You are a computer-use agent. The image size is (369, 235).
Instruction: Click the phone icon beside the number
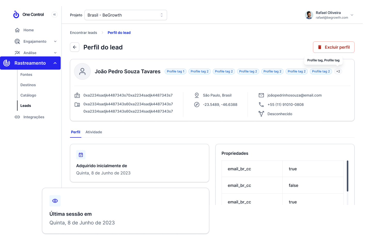tap(261, 105)
